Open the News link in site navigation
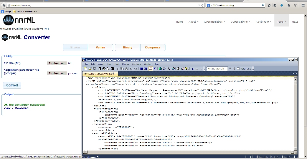 click(295, 22)
